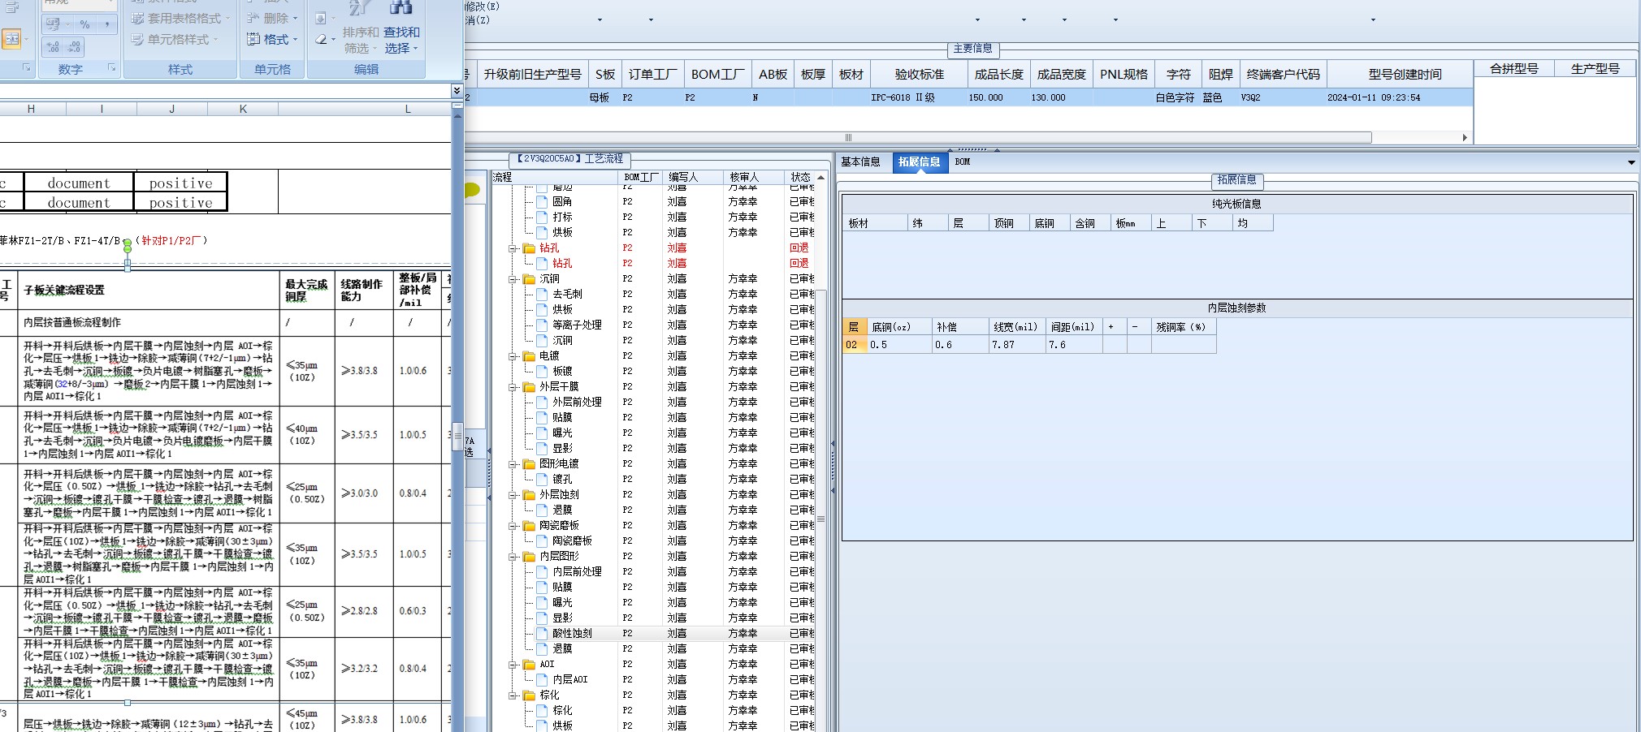
Task: Click the percent style icon in Excel ribbon
Action: click(x=84, y=24)
